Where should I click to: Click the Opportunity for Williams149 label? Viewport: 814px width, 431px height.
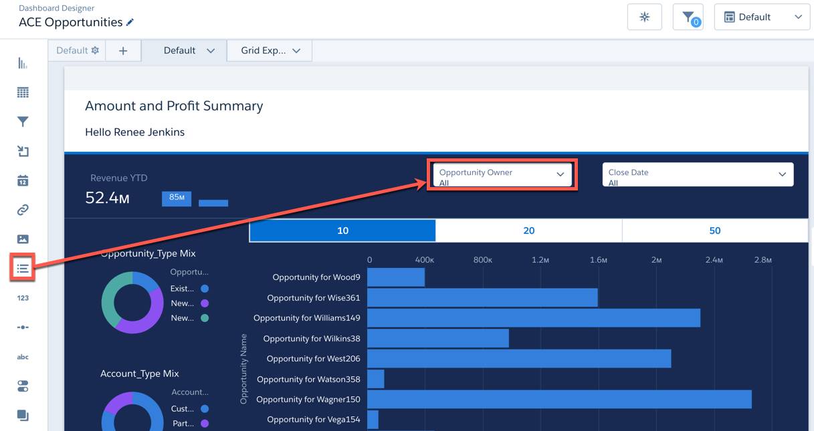[307, 318]
